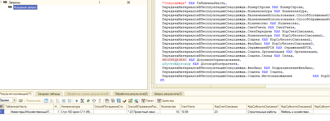Click the brown book icon in toolbar
Screen dimensions: 330x121
coord(124,101)
